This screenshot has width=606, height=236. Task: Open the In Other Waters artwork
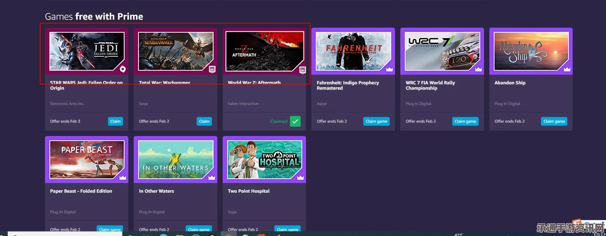[x=176, y=160]
